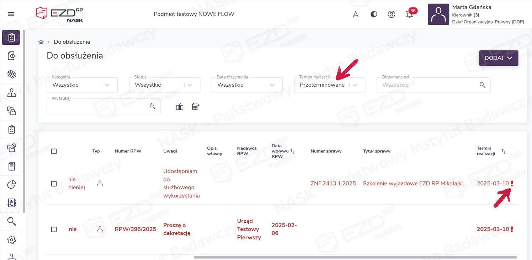Click the home breadcrumb icon
The height and width of the screenshot is (260, 532).
[41, 42]
